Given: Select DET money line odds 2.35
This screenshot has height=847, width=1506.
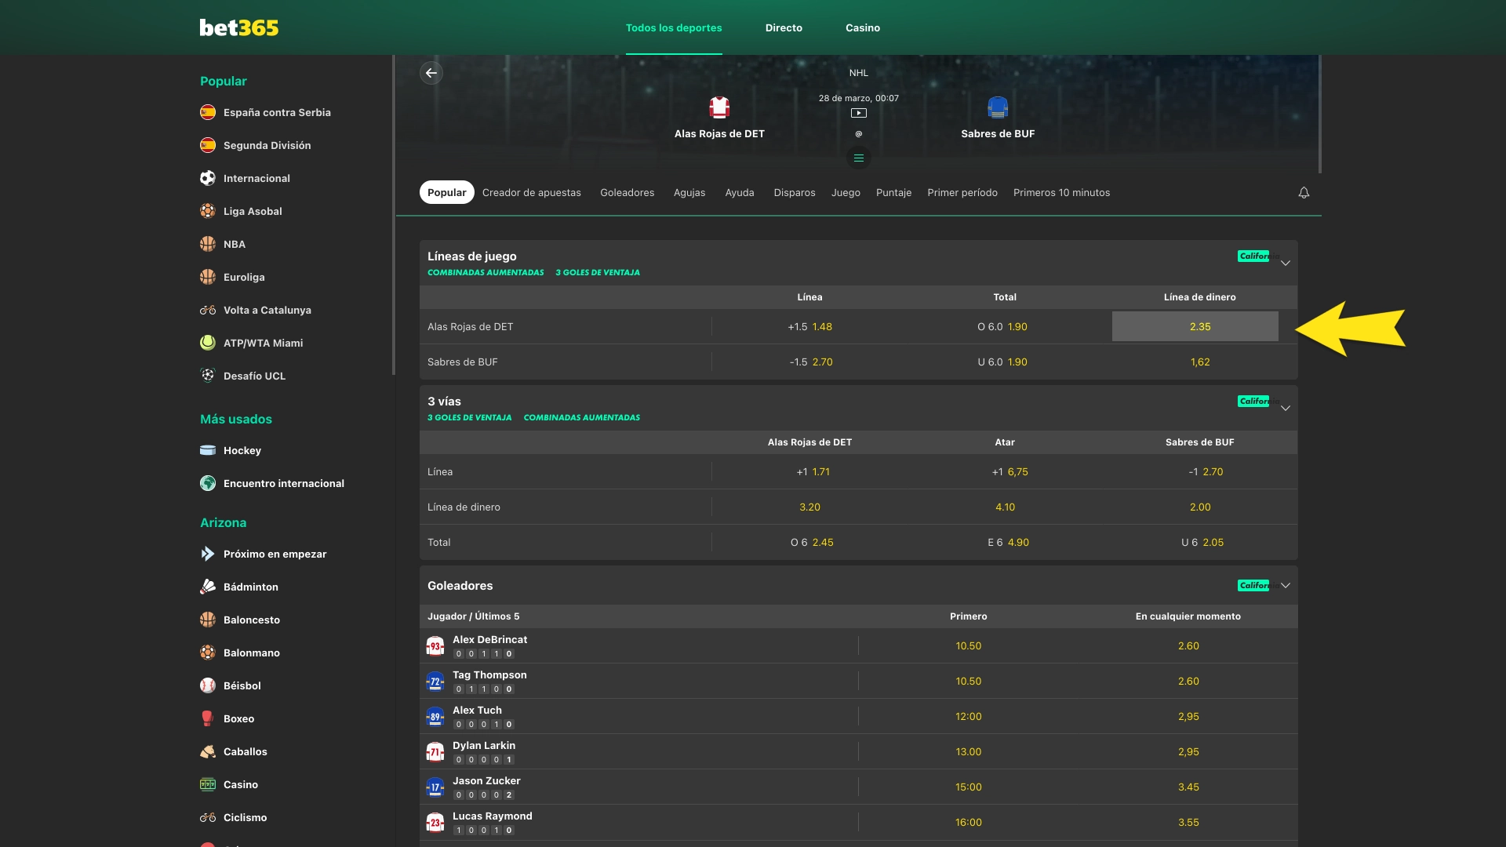Looking at the screenshot, I should 1195,326.
